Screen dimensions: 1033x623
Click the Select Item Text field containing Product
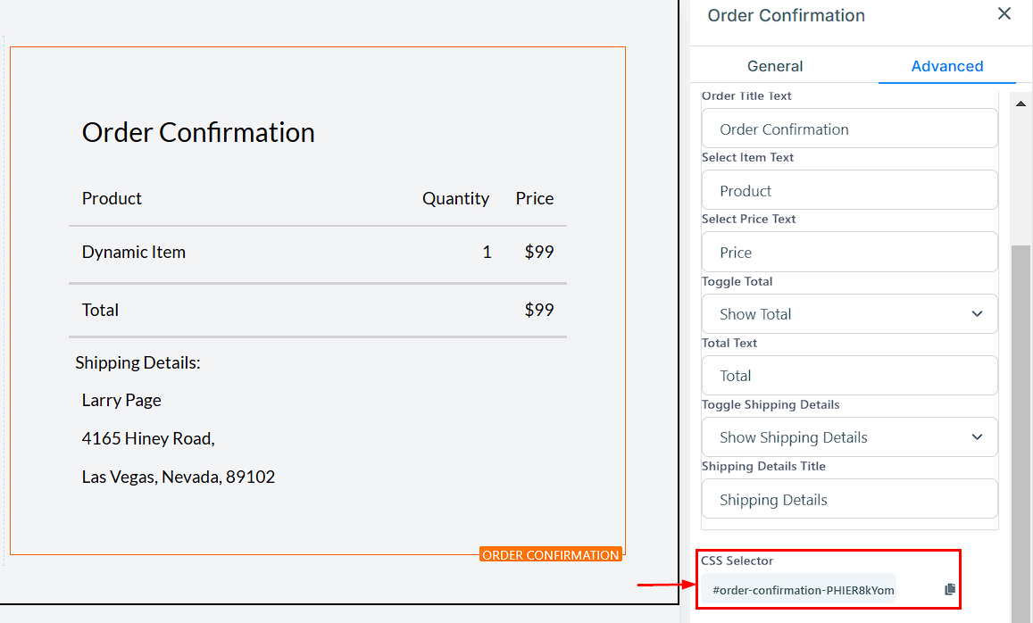[849, 191]
